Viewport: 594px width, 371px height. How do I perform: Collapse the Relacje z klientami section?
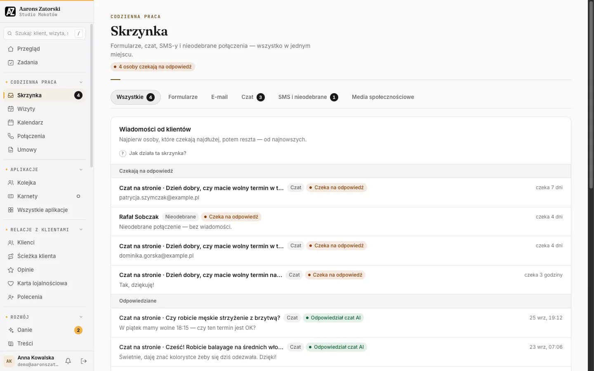point(81,230)
